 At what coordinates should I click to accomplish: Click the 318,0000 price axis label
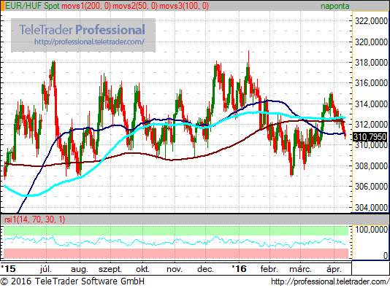371,63
